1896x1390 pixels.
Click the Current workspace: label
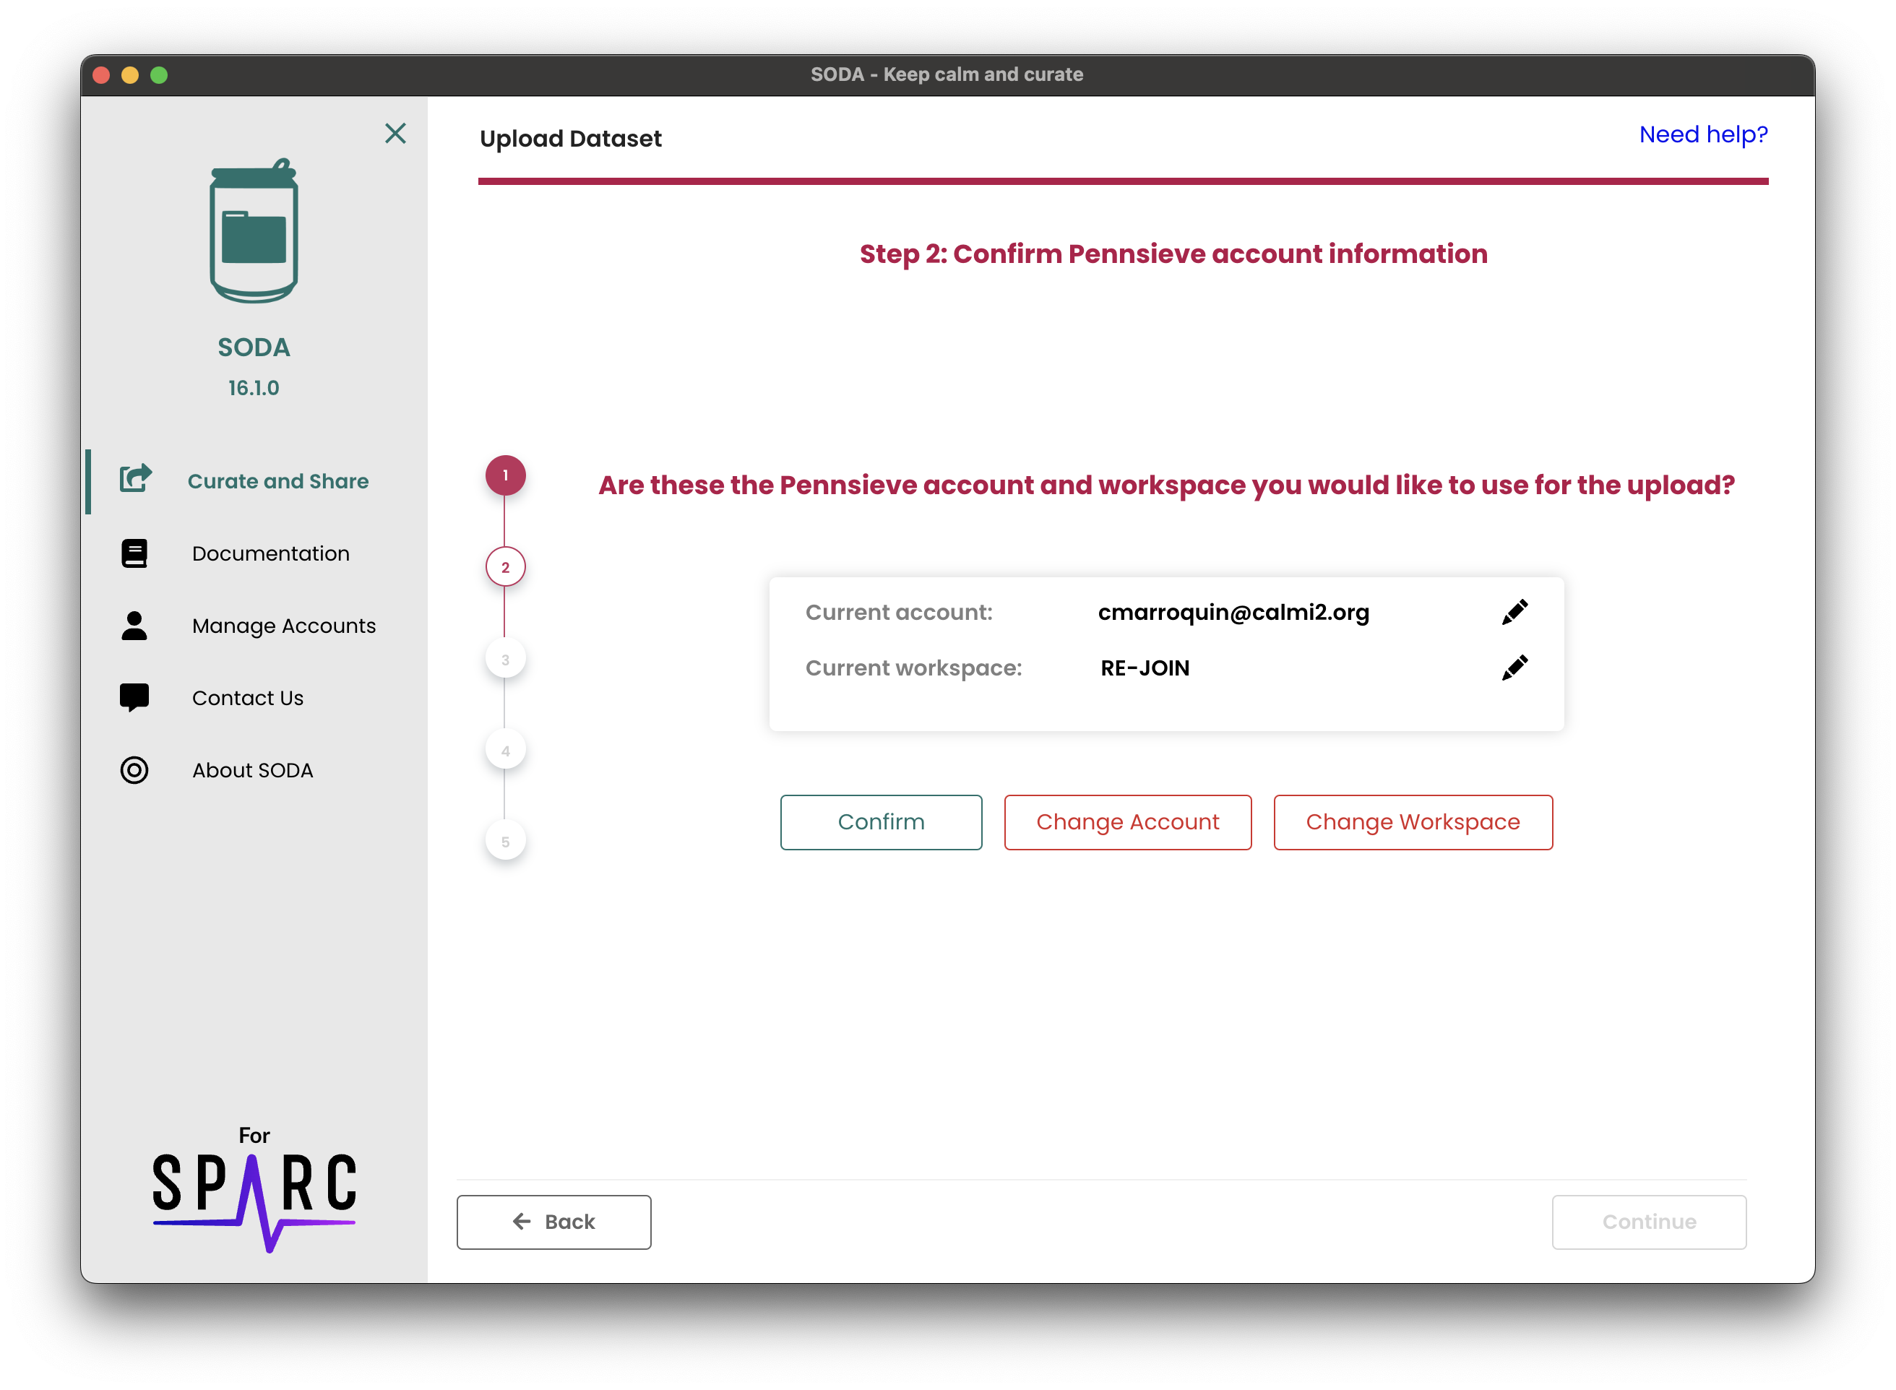click(913, 668)
